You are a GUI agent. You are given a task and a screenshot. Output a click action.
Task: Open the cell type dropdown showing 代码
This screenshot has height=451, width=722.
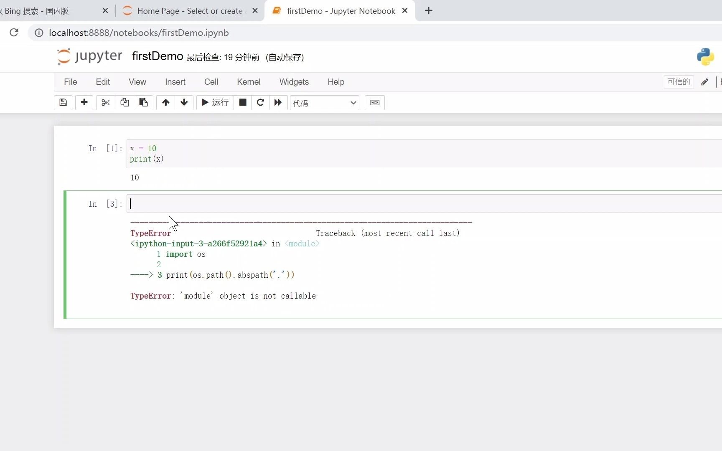[x=325, y=103]
